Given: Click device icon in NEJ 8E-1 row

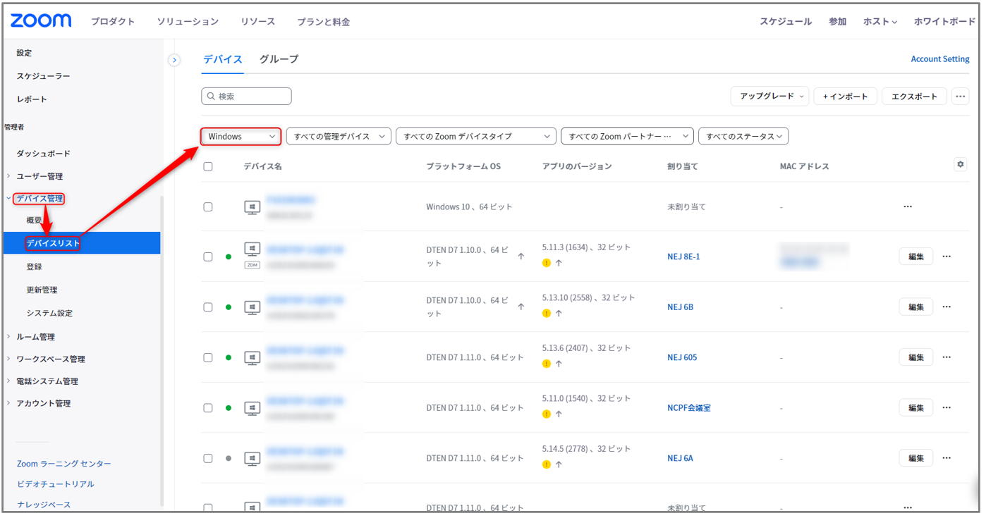Looking at the screenshot, I should pos(252,248).
